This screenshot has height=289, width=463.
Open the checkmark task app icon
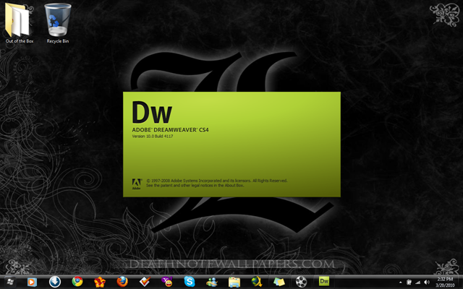[145, 282]
